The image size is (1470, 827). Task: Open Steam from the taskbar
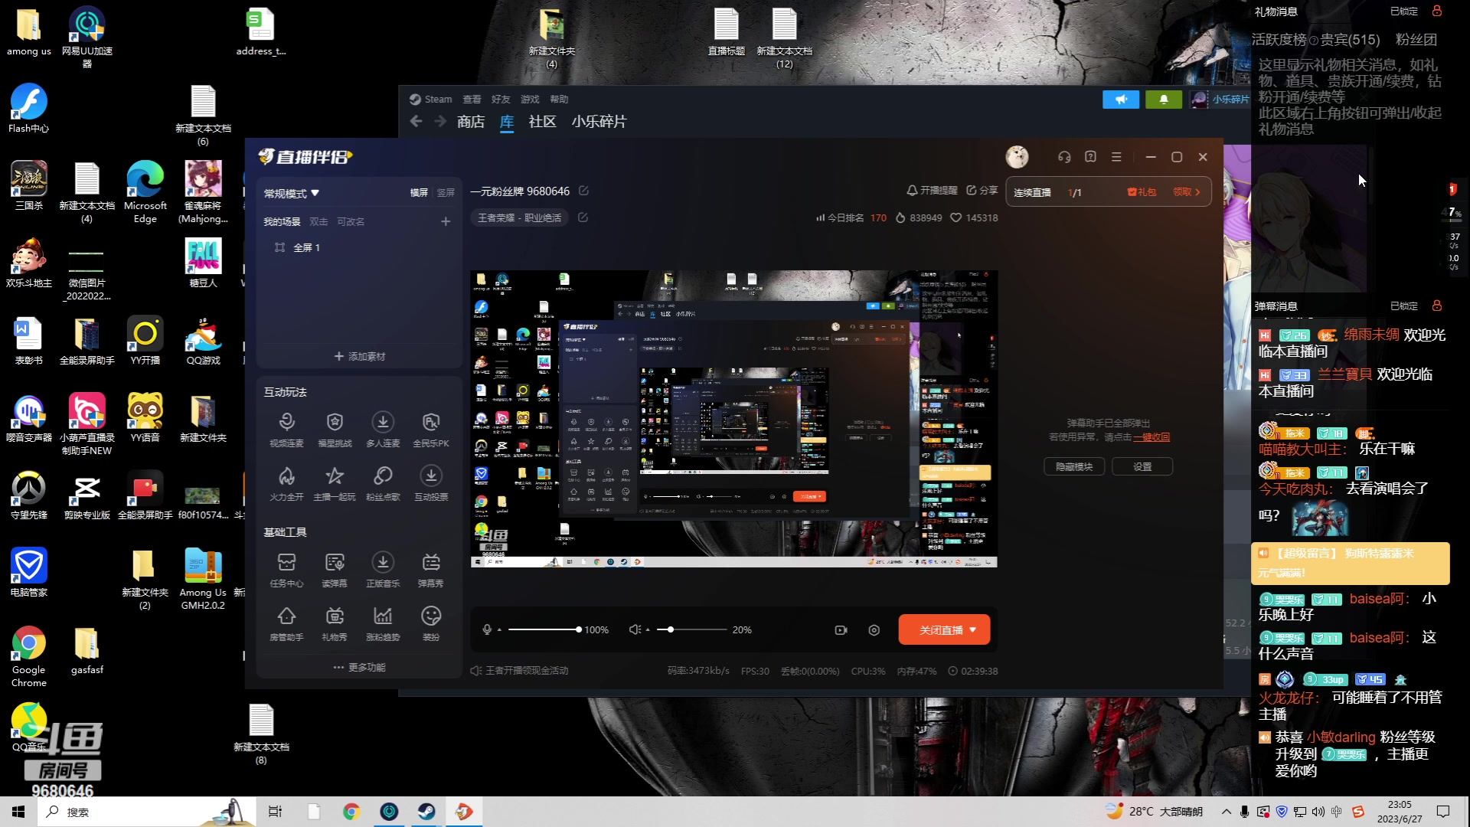point(426,812)
